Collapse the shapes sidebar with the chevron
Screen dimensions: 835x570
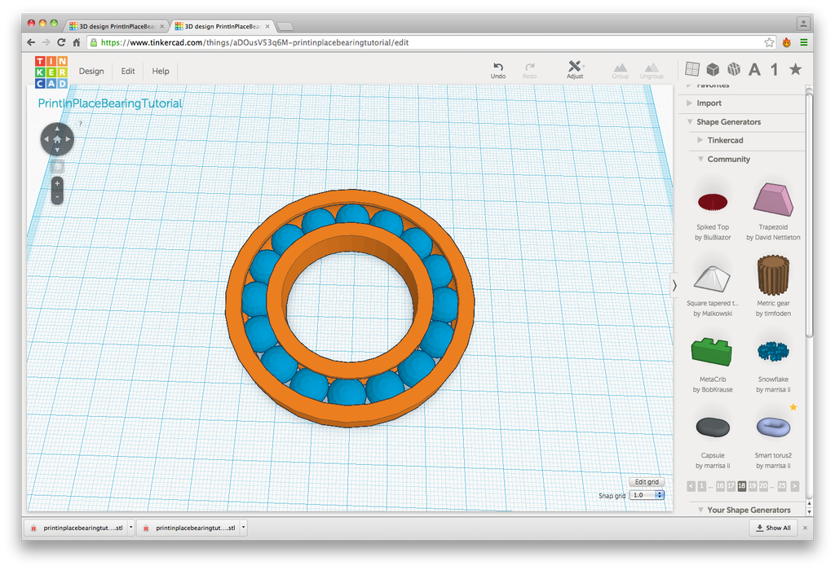[674, 286]
